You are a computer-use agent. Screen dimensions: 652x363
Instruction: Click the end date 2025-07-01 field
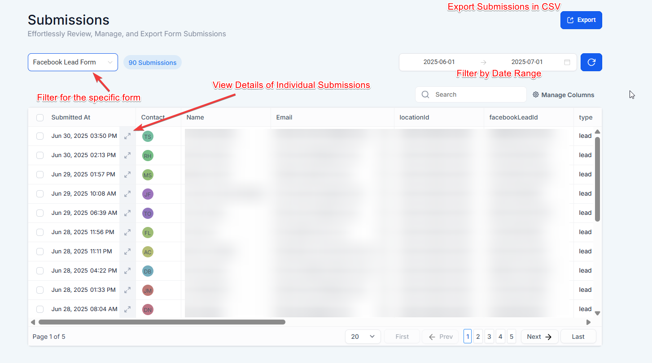coord(527,62)
